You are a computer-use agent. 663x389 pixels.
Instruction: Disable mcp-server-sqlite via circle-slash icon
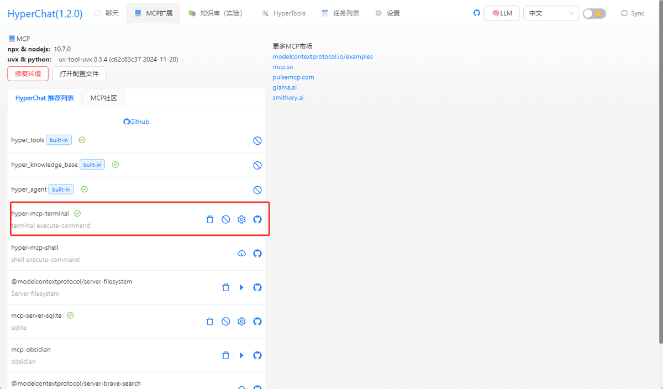point(226,322)
